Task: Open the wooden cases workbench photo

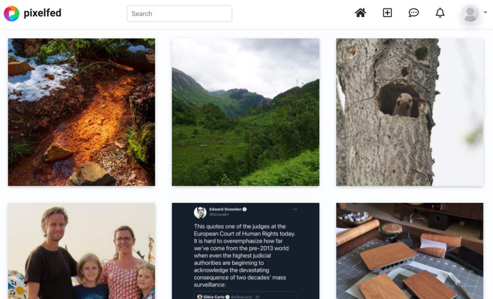Action: (x=409, y=251)
